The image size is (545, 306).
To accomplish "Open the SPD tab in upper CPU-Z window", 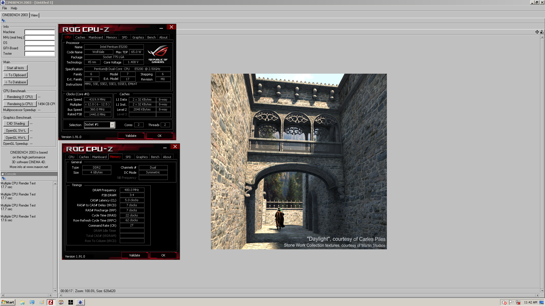I will [x=124, y=37].
